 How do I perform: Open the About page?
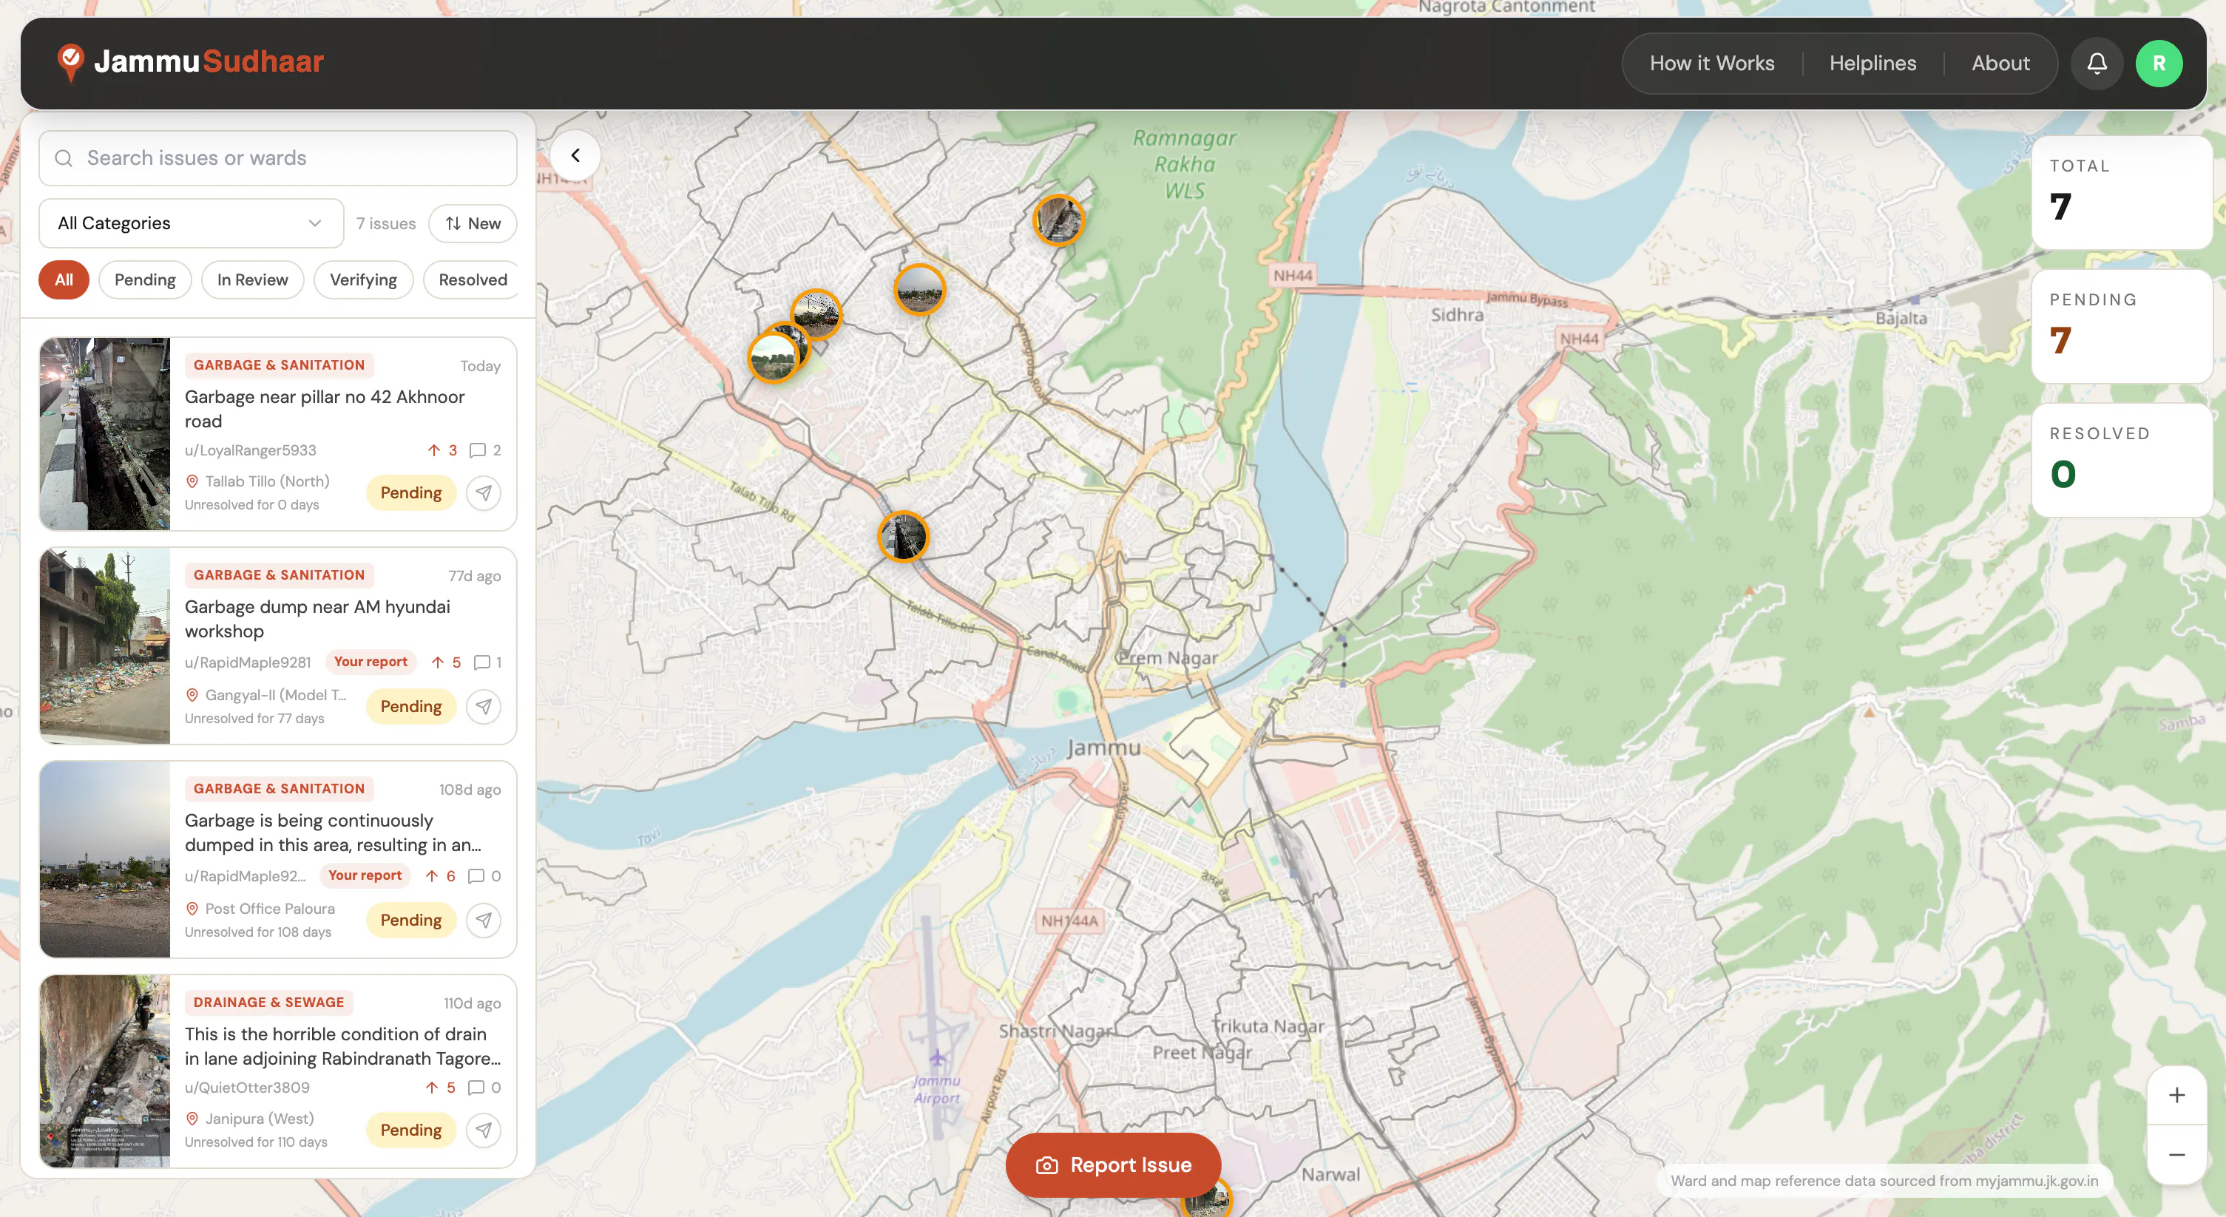pos(2000,63)
